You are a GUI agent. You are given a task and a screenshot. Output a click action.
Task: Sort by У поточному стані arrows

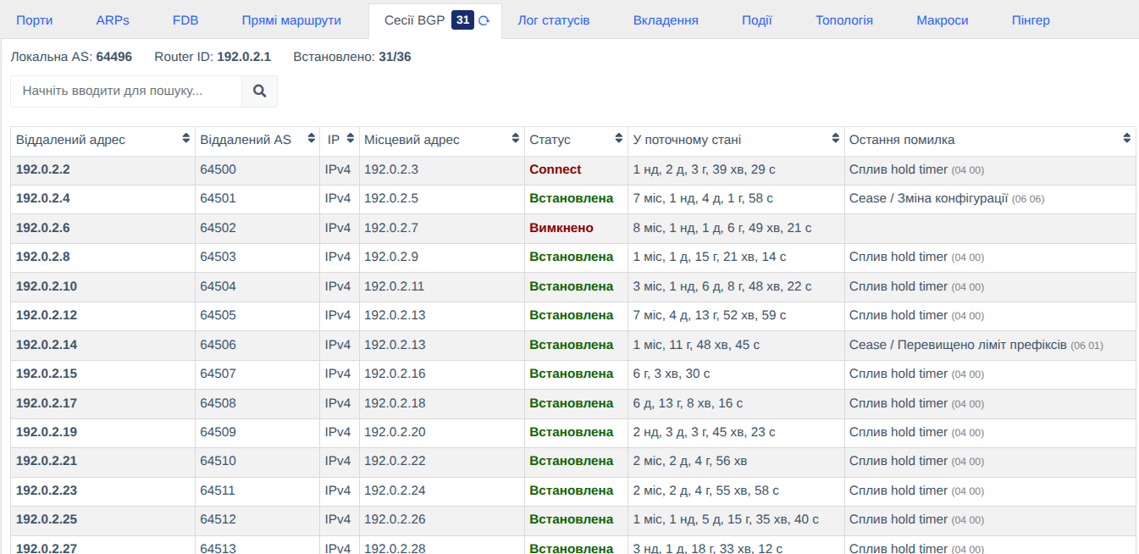[836, 139]
